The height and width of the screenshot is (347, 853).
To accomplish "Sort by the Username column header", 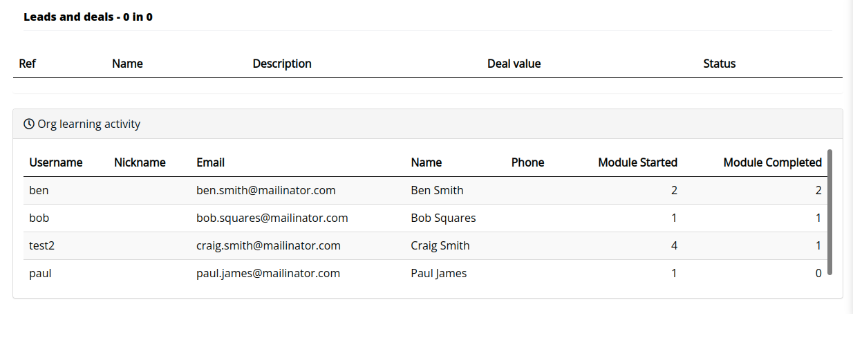I will [56, 162].
